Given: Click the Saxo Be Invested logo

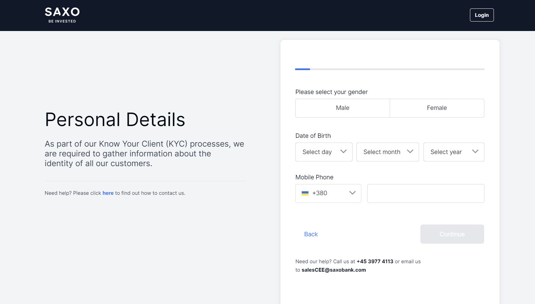Looking at the screenshot, I should [x=62, y=15].
